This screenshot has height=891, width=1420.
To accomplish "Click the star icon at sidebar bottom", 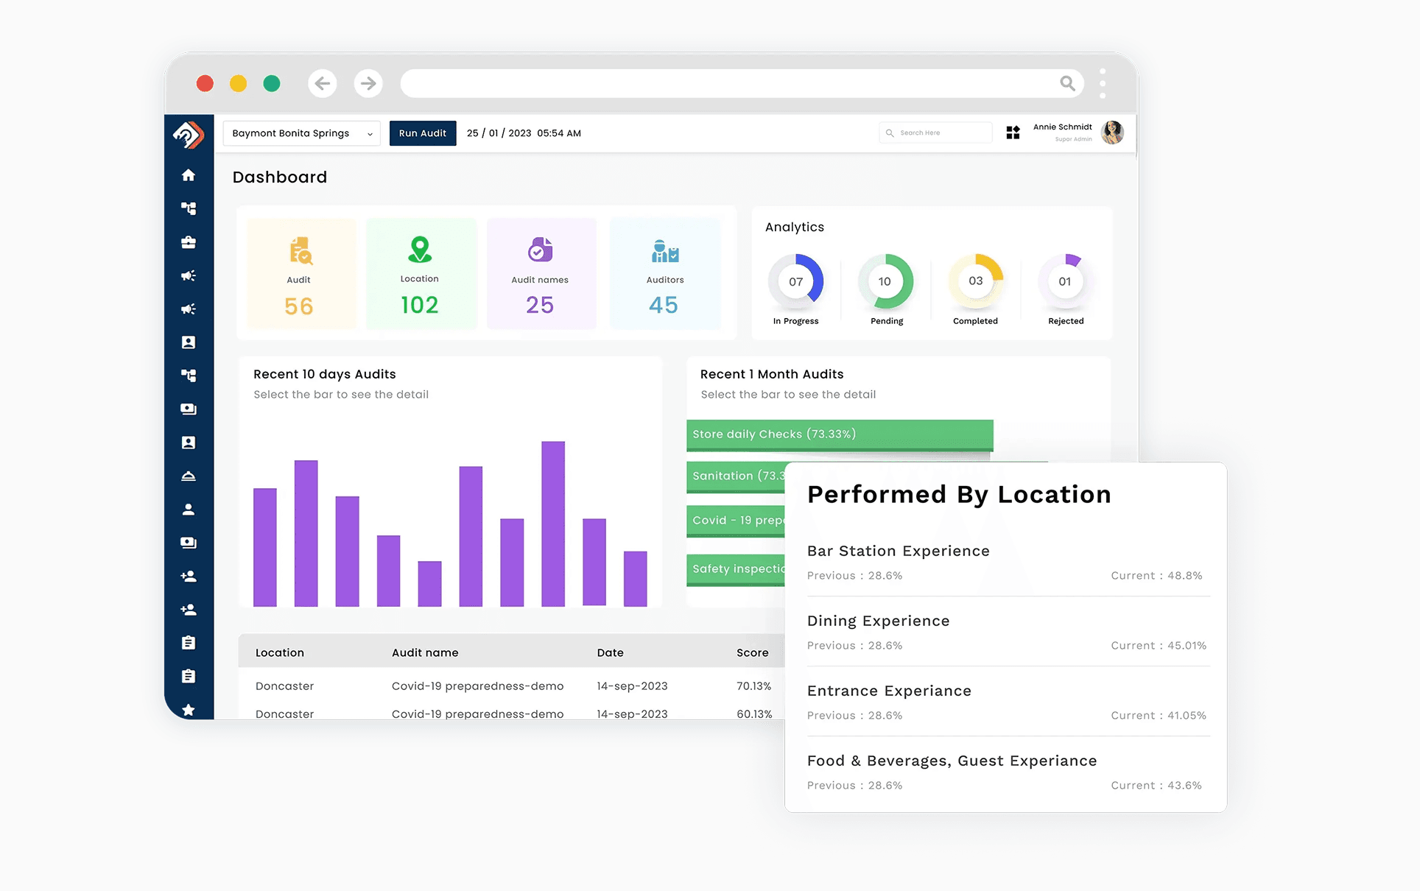I will (x=189, y=710).
